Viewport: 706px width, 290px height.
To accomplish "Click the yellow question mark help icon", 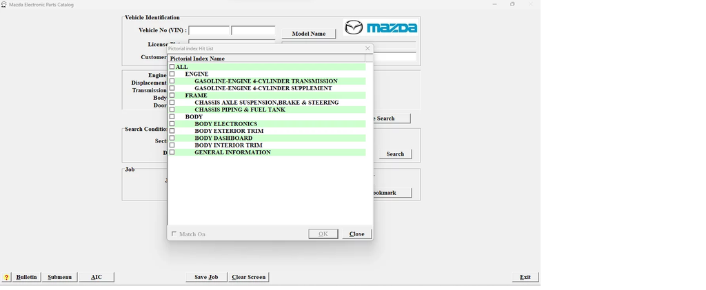I will [x=6, y=277].
